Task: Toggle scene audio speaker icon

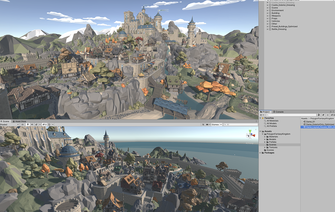Action: (32, 124)
